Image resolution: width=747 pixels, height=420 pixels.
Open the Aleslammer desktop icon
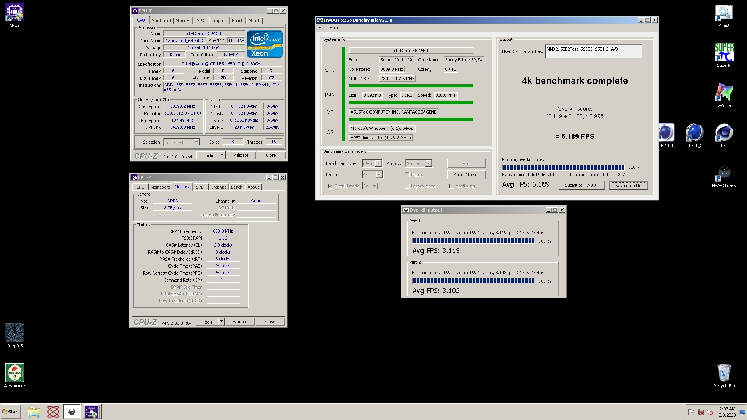coord(14,376)
